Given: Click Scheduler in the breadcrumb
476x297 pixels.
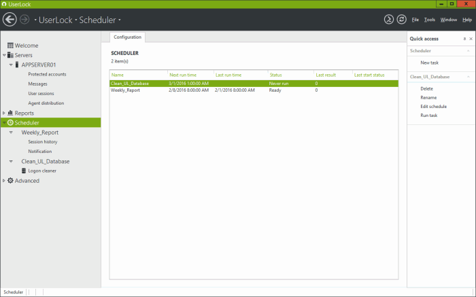Looking at the screenshot, I should point(97,20).
